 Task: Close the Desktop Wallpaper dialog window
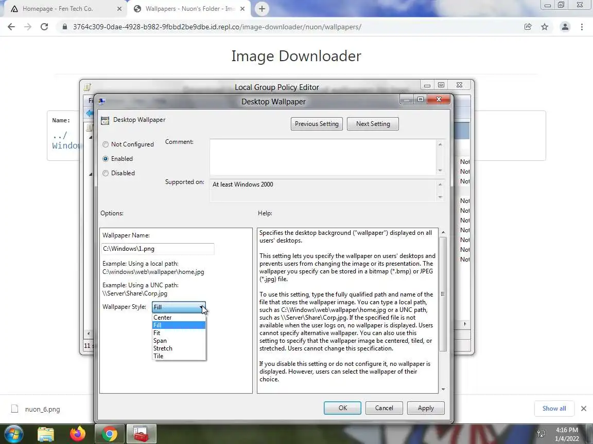point(439,99)
